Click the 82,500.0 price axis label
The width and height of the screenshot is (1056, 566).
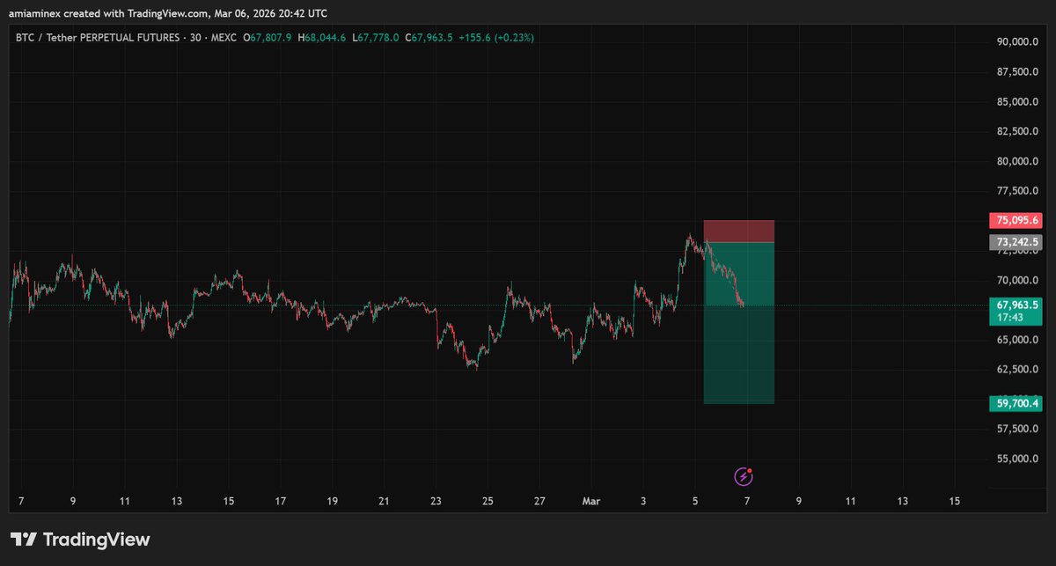pos(1016,132)
